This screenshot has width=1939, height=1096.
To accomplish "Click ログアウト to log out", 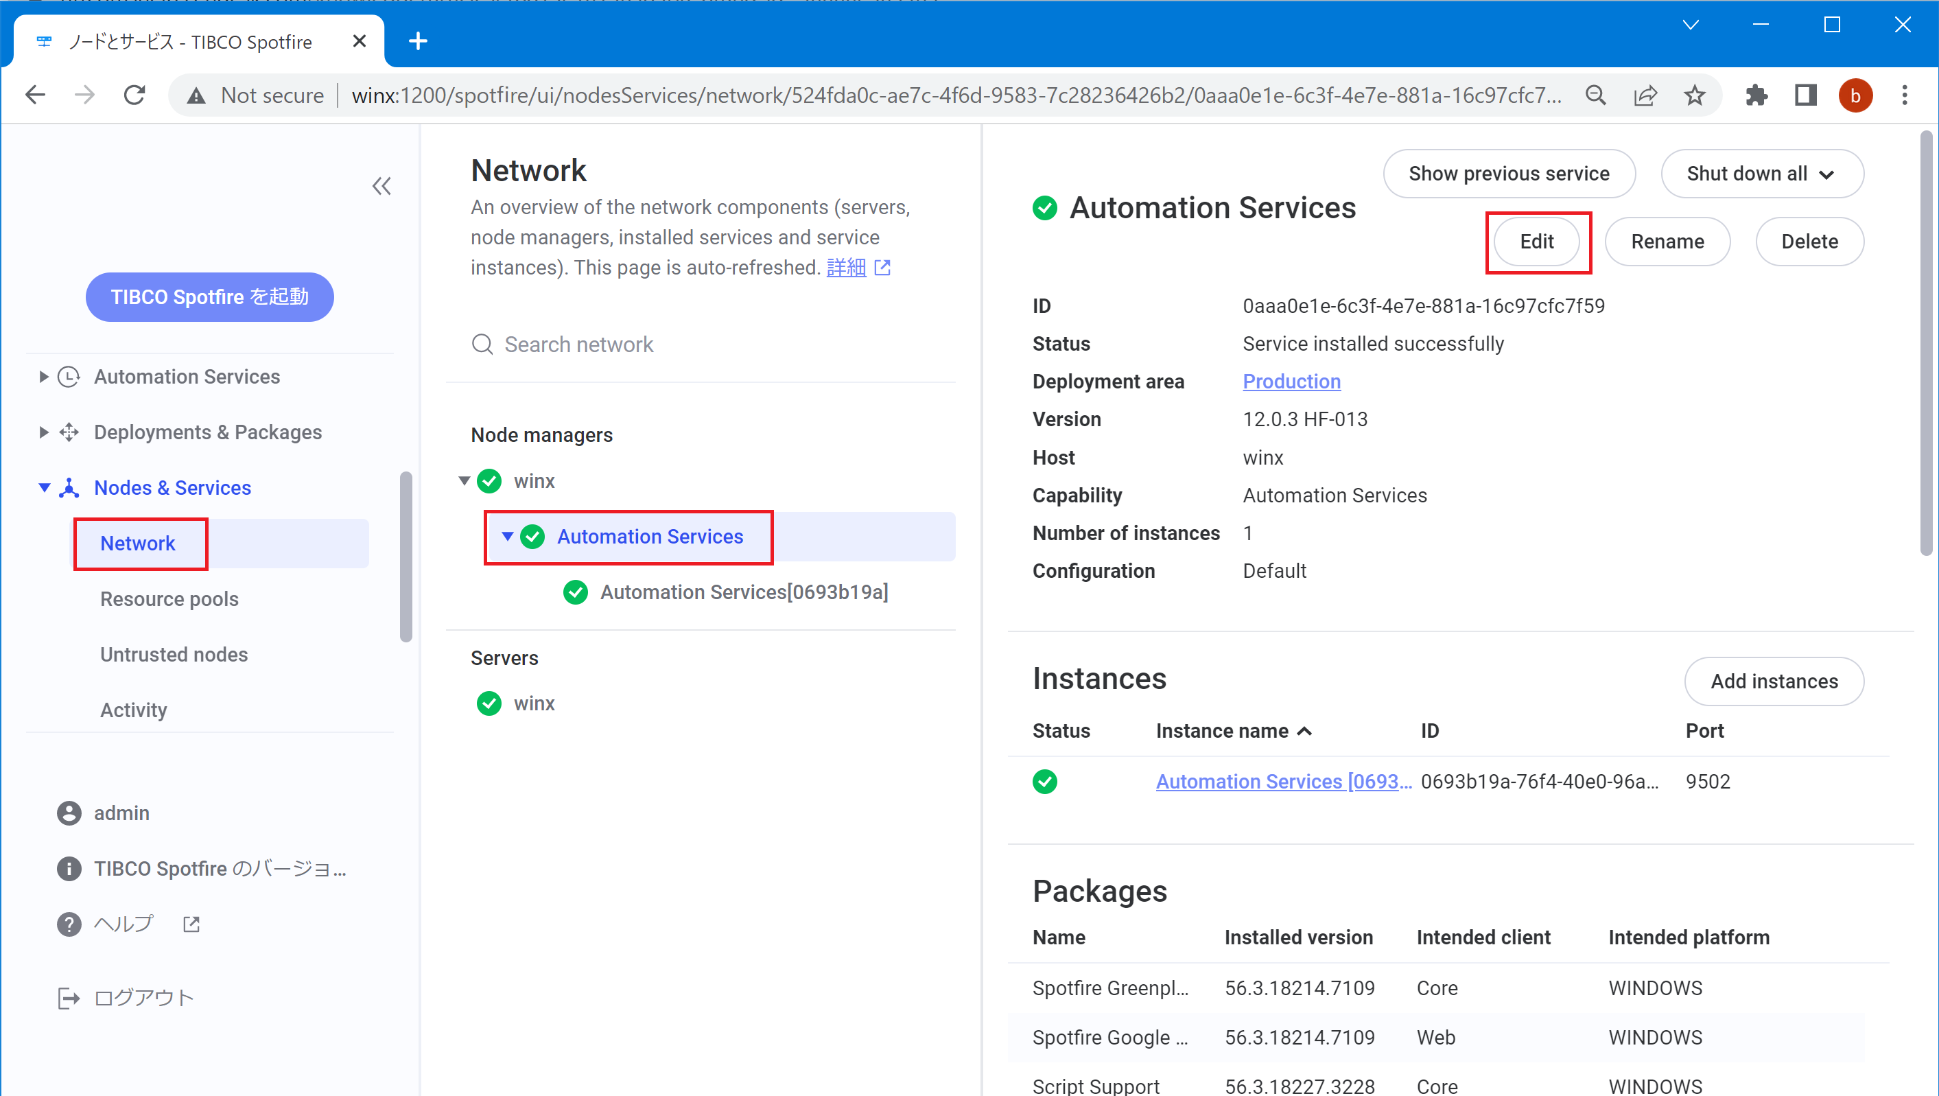I will tap(144, 998).
